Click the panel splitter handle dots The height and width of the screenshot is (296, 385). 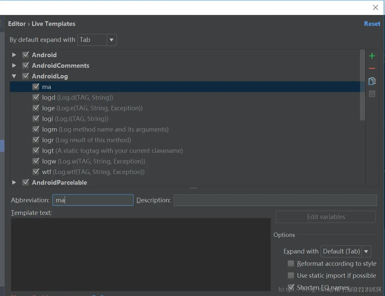pyautogui.click(x=194, y=188)
